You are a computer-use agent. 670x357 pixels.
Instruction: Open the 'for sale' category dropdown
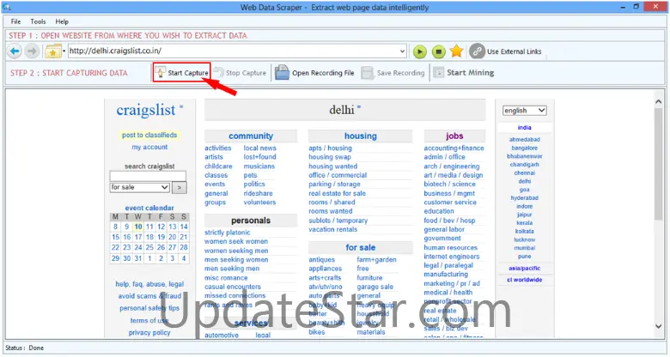click(140, 187)
